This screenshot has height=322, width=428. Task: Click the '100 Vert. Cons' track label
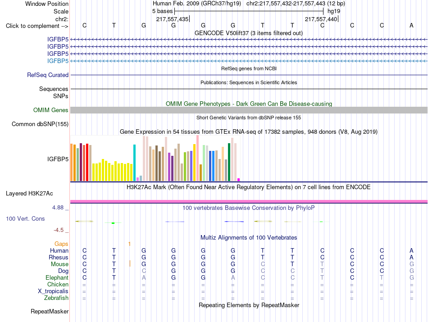point(25,218)
